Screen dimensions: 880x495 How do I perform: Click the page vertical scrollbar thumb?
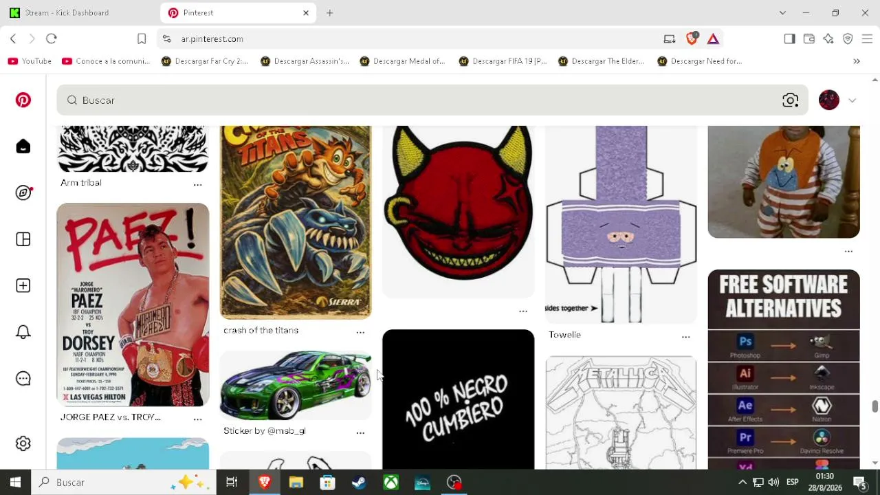(x=874, y=406)
